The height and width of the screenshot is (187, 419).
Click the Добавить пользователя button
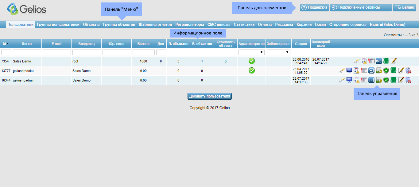click(x=209, y=96)
